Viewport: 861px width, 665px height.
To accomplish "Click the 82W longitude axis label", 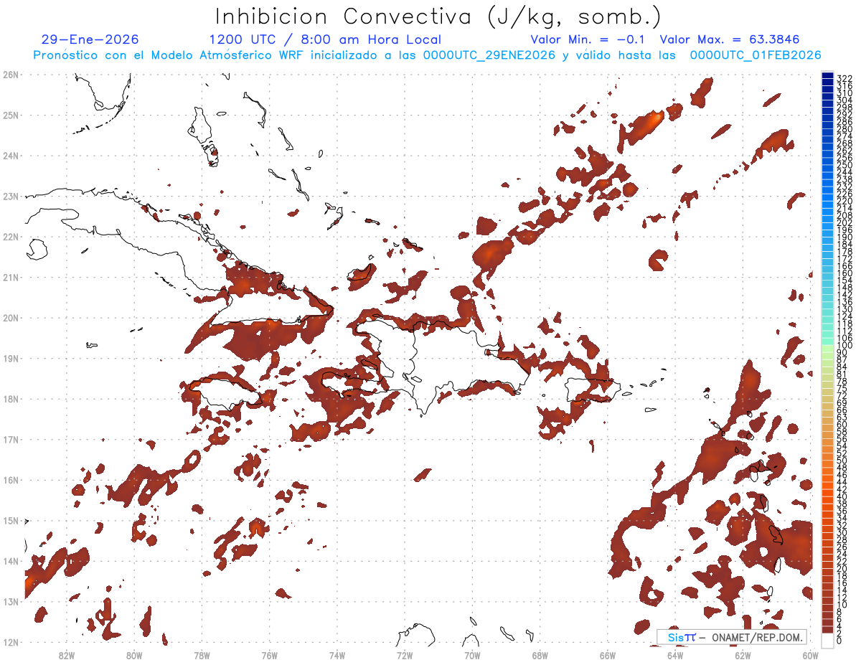I will [67, 655].
